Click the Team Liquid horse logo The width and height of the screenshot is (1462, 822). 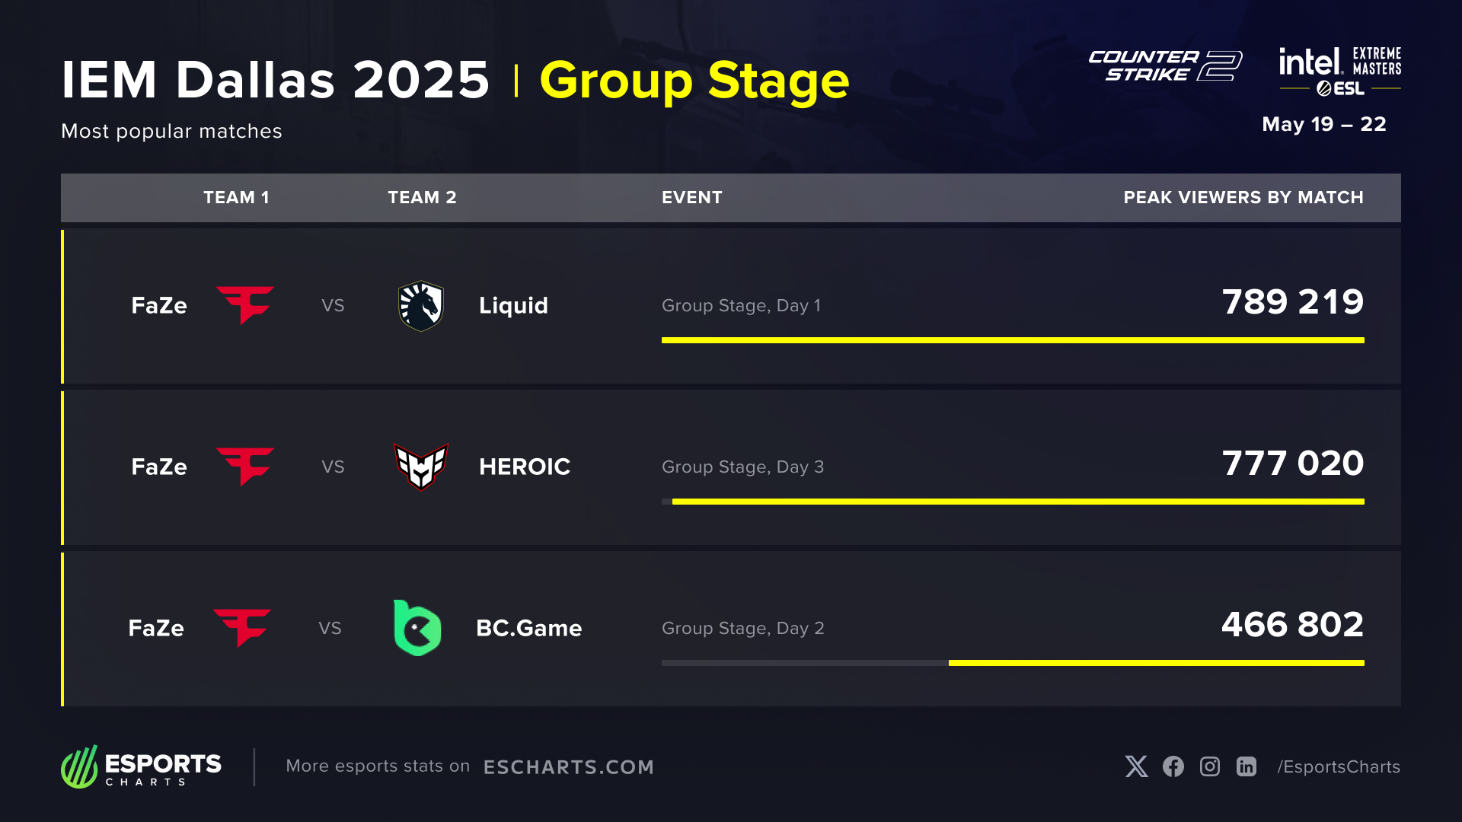tap(421, 306)
